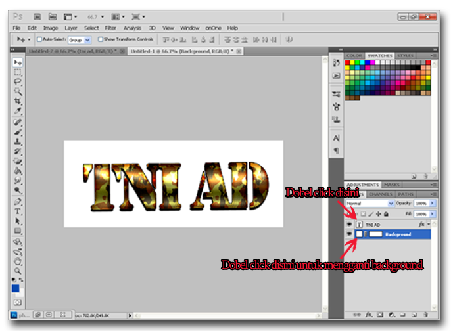Open the Fill slider arrow

pos(432,214)
